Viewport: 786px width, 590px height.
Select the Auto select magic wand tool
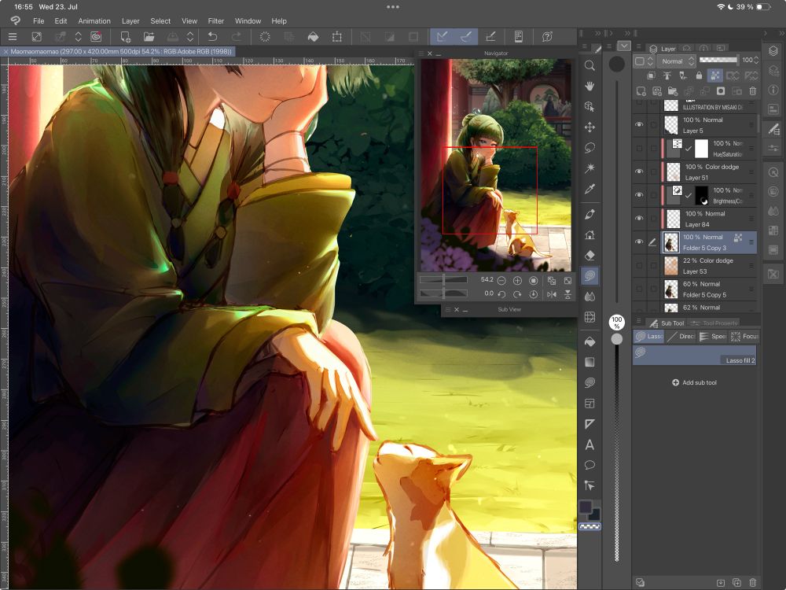coord(589,168)
